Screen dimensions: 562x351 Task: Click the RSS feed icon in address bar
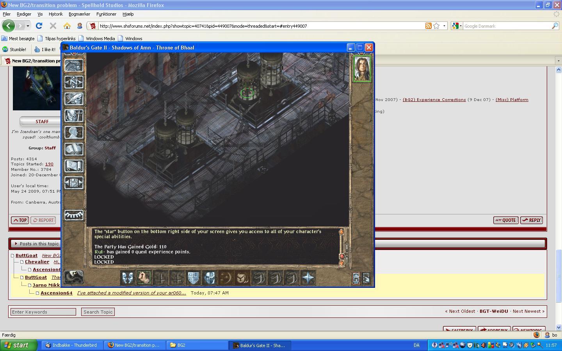pyautogui.click(x=428, y=26)
